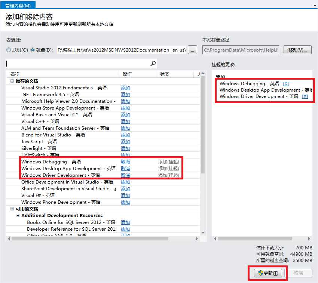Cancel pending add of Windows Debugging
318x283 pixels.
125,162
